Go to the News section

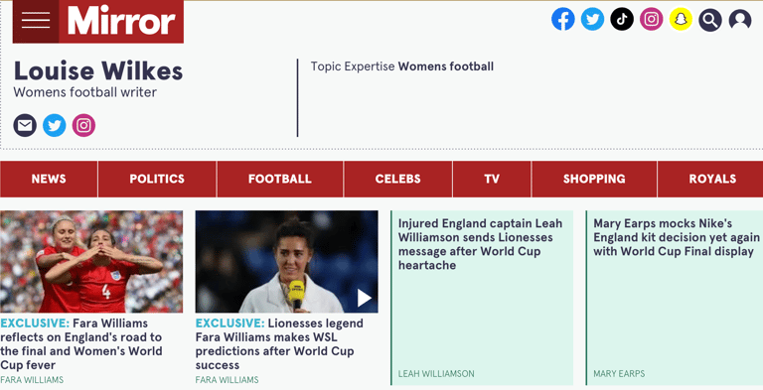(49, 179)
